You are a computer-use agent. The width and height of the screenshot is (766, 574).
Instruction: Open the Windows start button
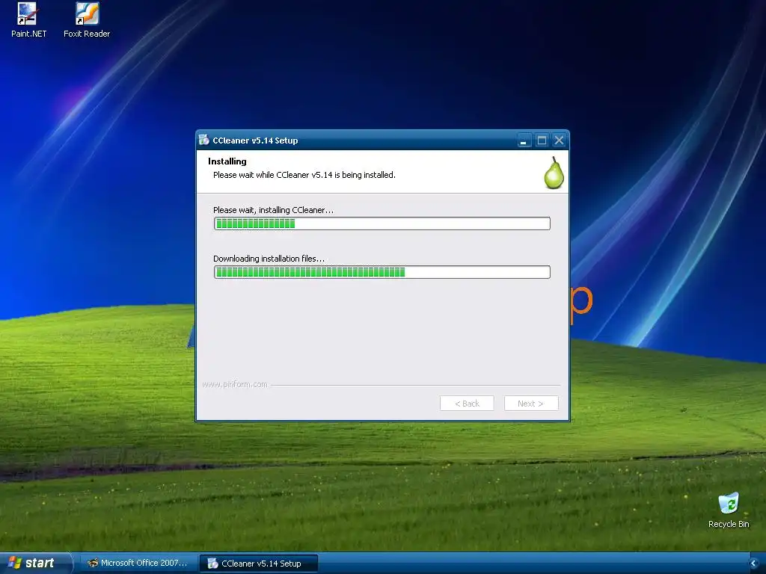pyautogui.click(x=36, y=563)
